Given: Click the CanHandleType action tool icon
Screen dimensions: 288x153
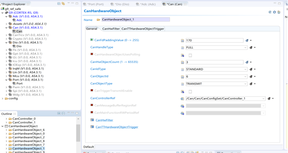Looking at the screenshot, I should click(x=251, y=48).
